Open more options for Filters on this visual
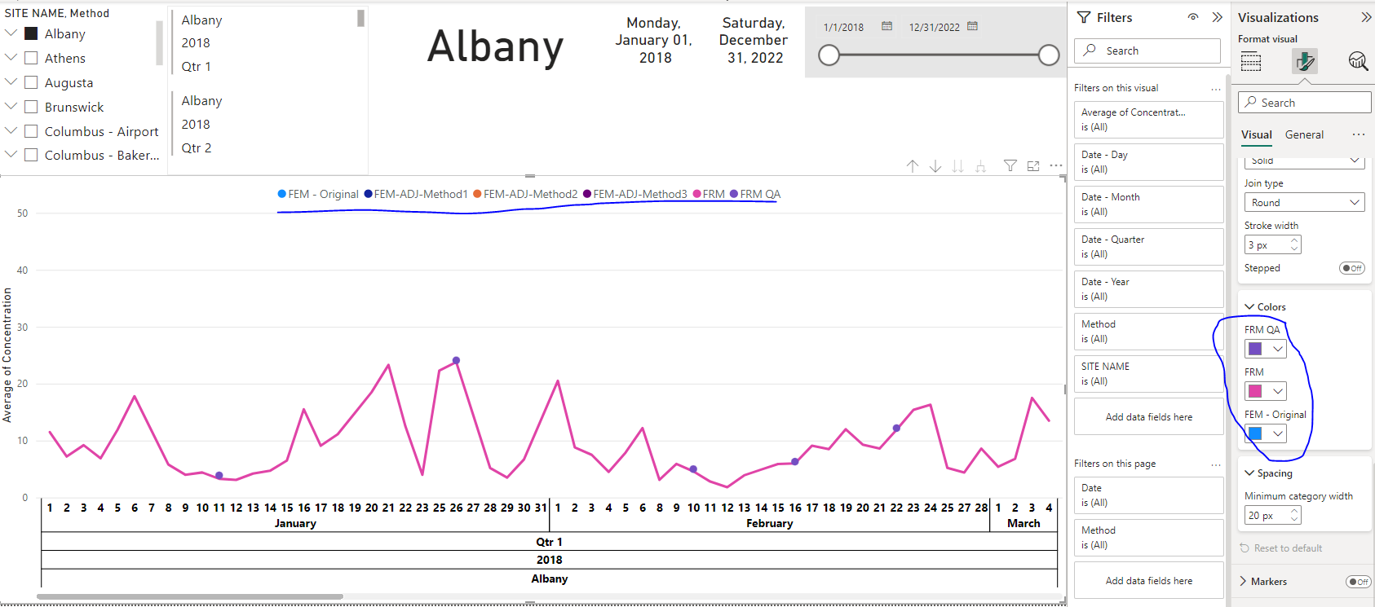The image size is (1375, 607). click(1216, 89)
